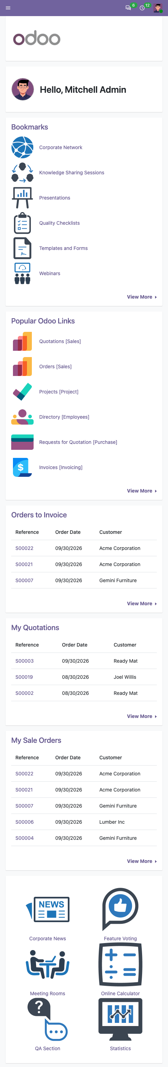Click the Presentations board icon
Viewport: 168px width, 1067px height.
coord(22,198)
